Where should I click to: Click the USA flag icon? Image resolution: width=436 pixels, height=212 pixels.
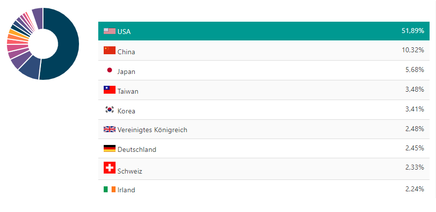coord(110,31)
